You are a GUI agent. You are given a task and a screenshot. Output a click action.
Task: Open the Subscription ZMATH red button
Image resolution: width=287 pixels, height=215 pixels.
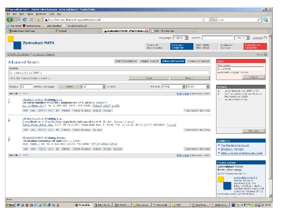[x=255, y=47]
